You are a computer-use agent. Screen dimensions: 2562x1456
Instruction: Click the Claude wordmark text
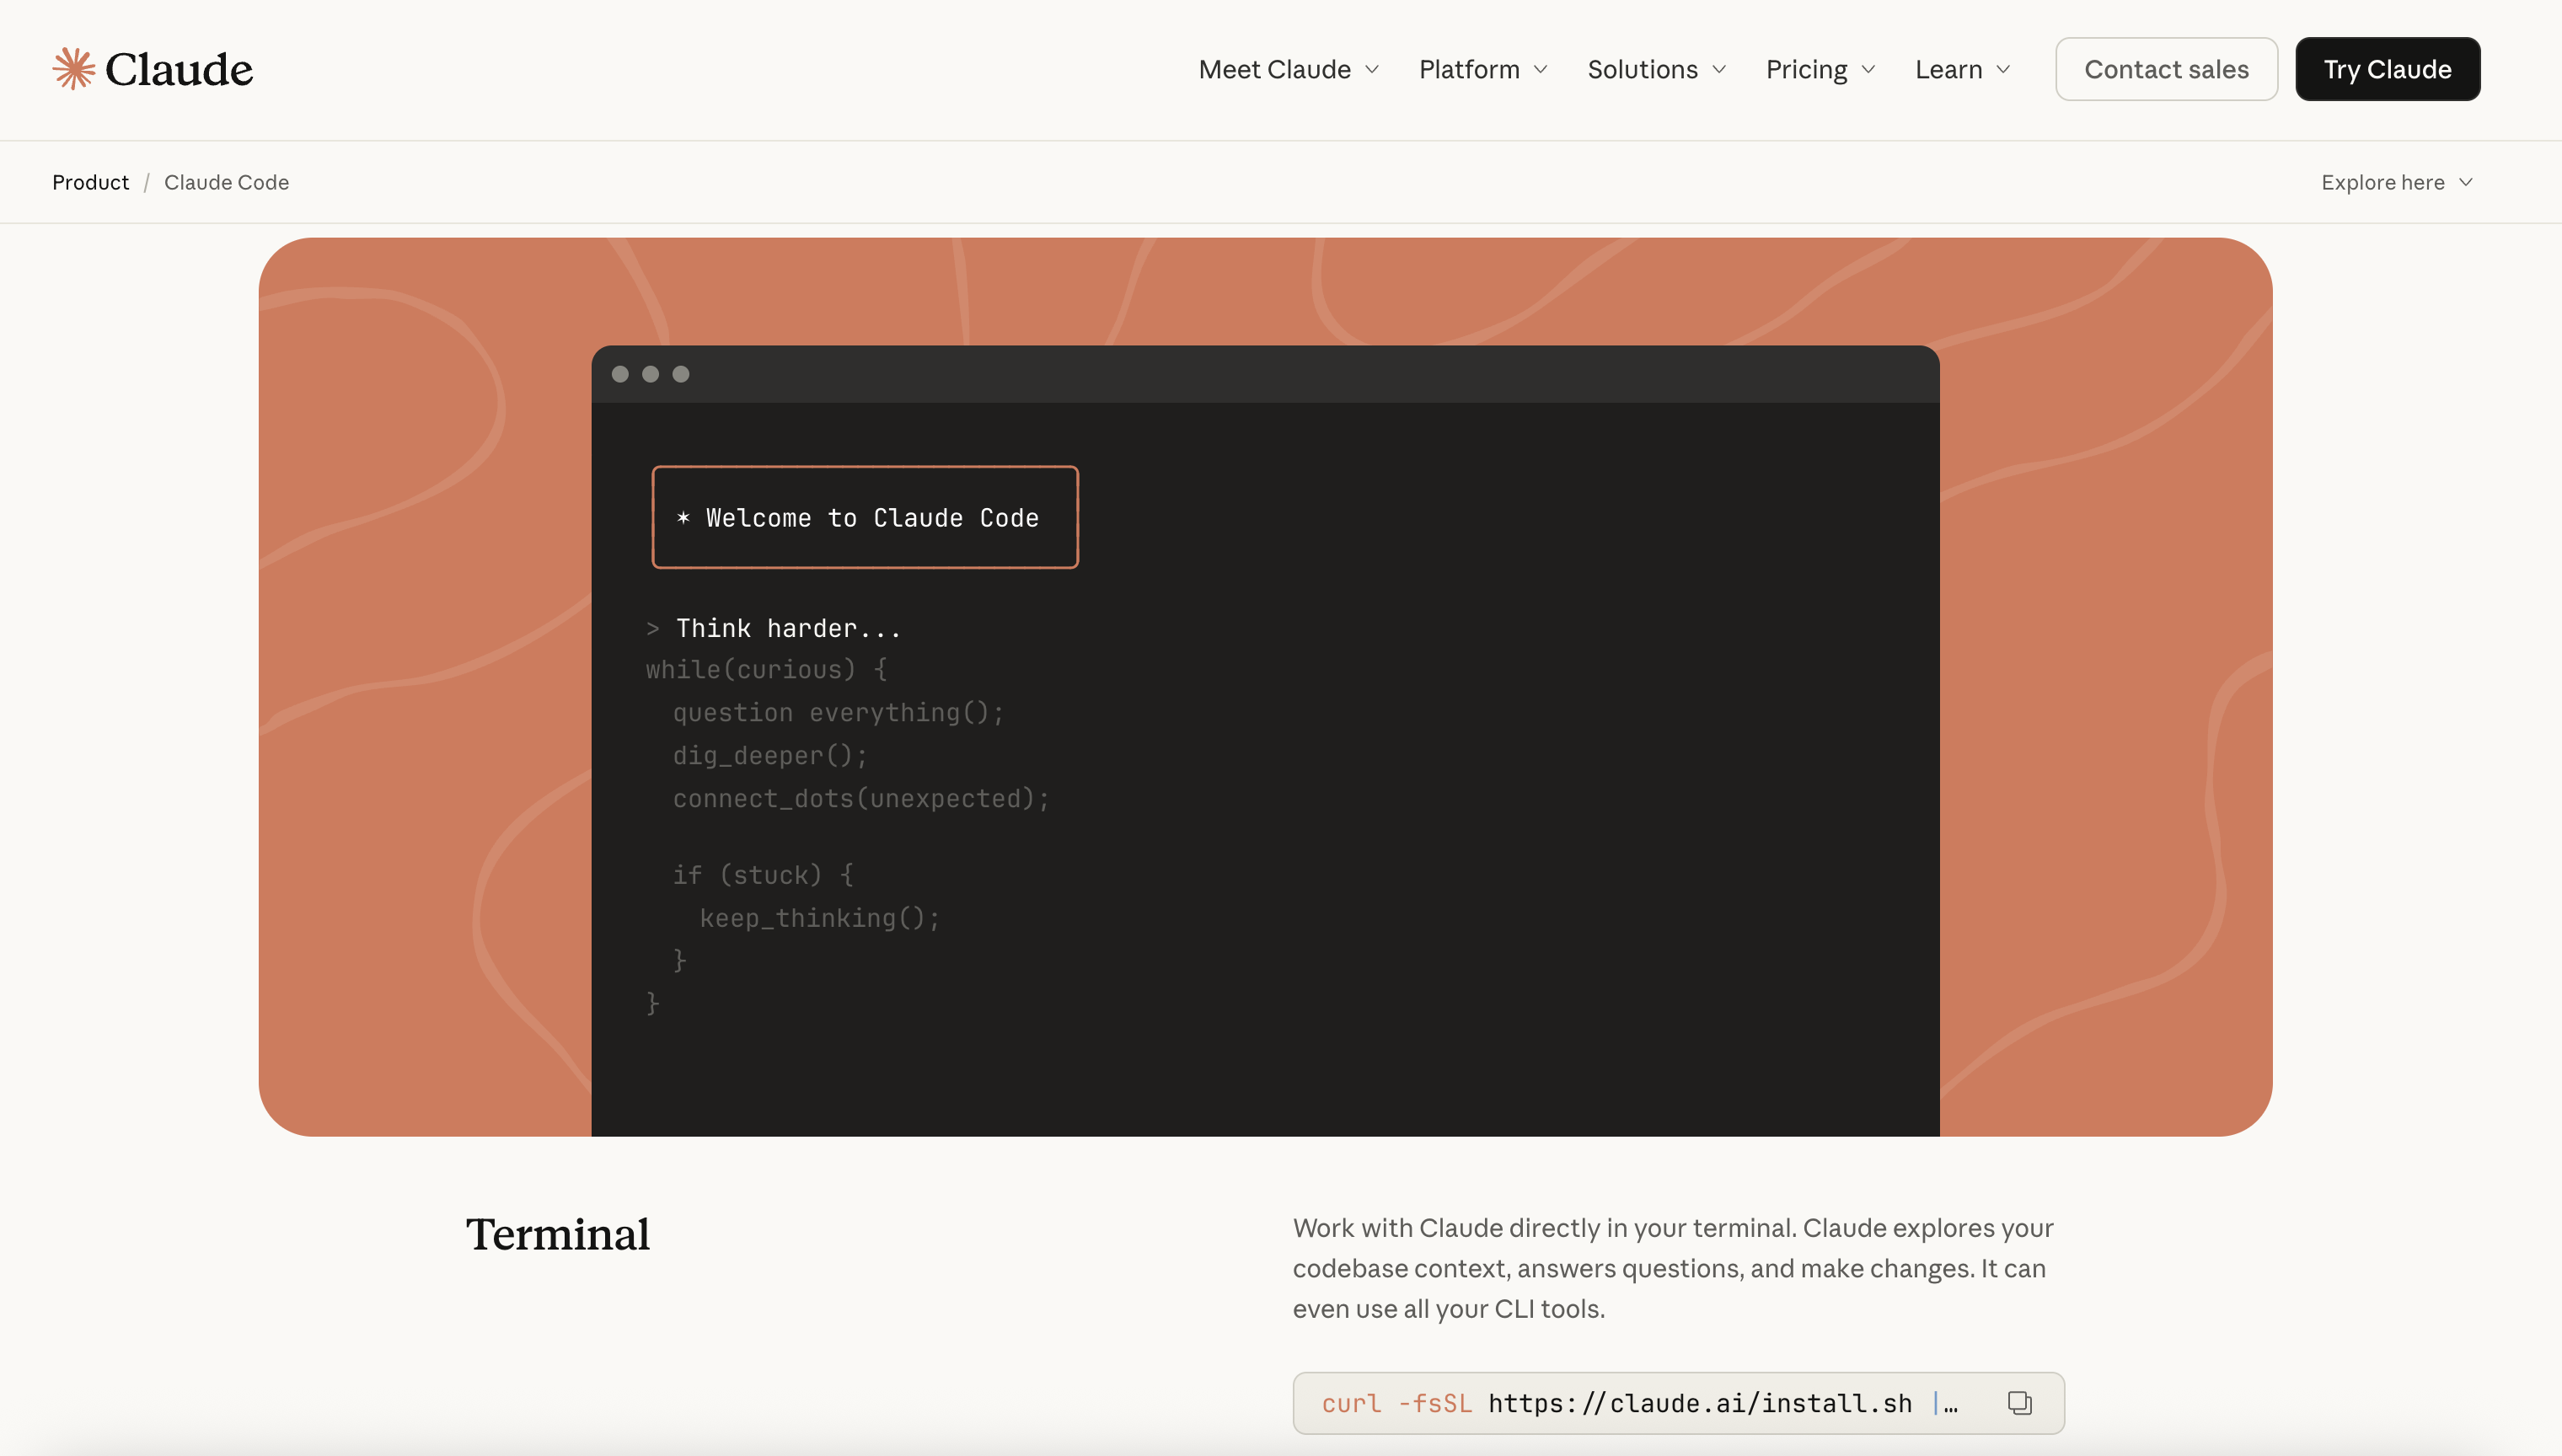point(179,69)
